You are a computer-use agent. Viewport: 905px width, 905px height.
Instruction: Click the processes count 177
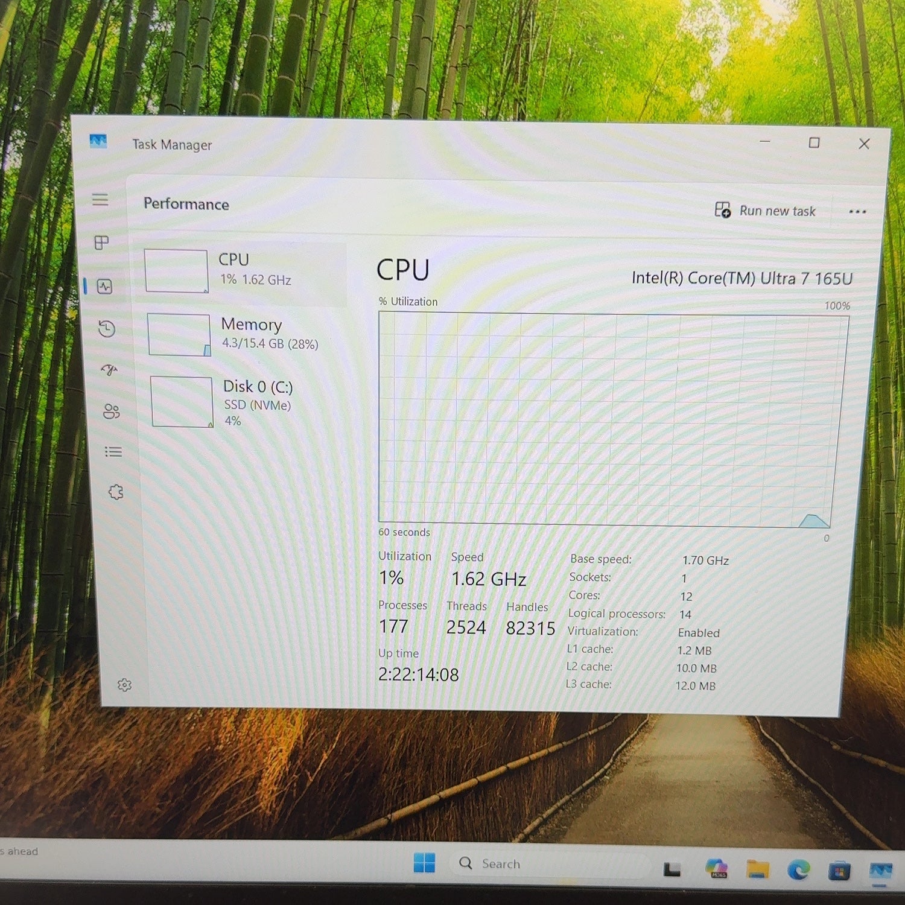click(393, 626)
